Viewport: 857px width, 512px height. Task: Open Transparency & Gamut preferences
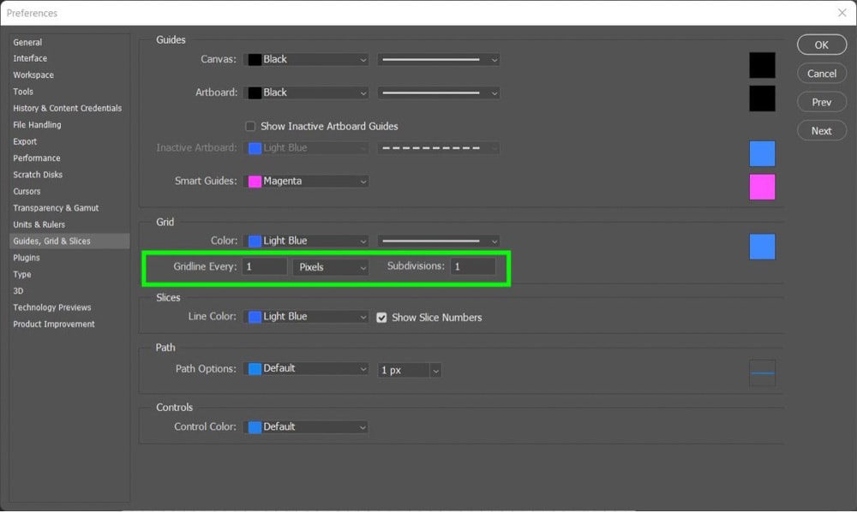(x=56, y=208)
